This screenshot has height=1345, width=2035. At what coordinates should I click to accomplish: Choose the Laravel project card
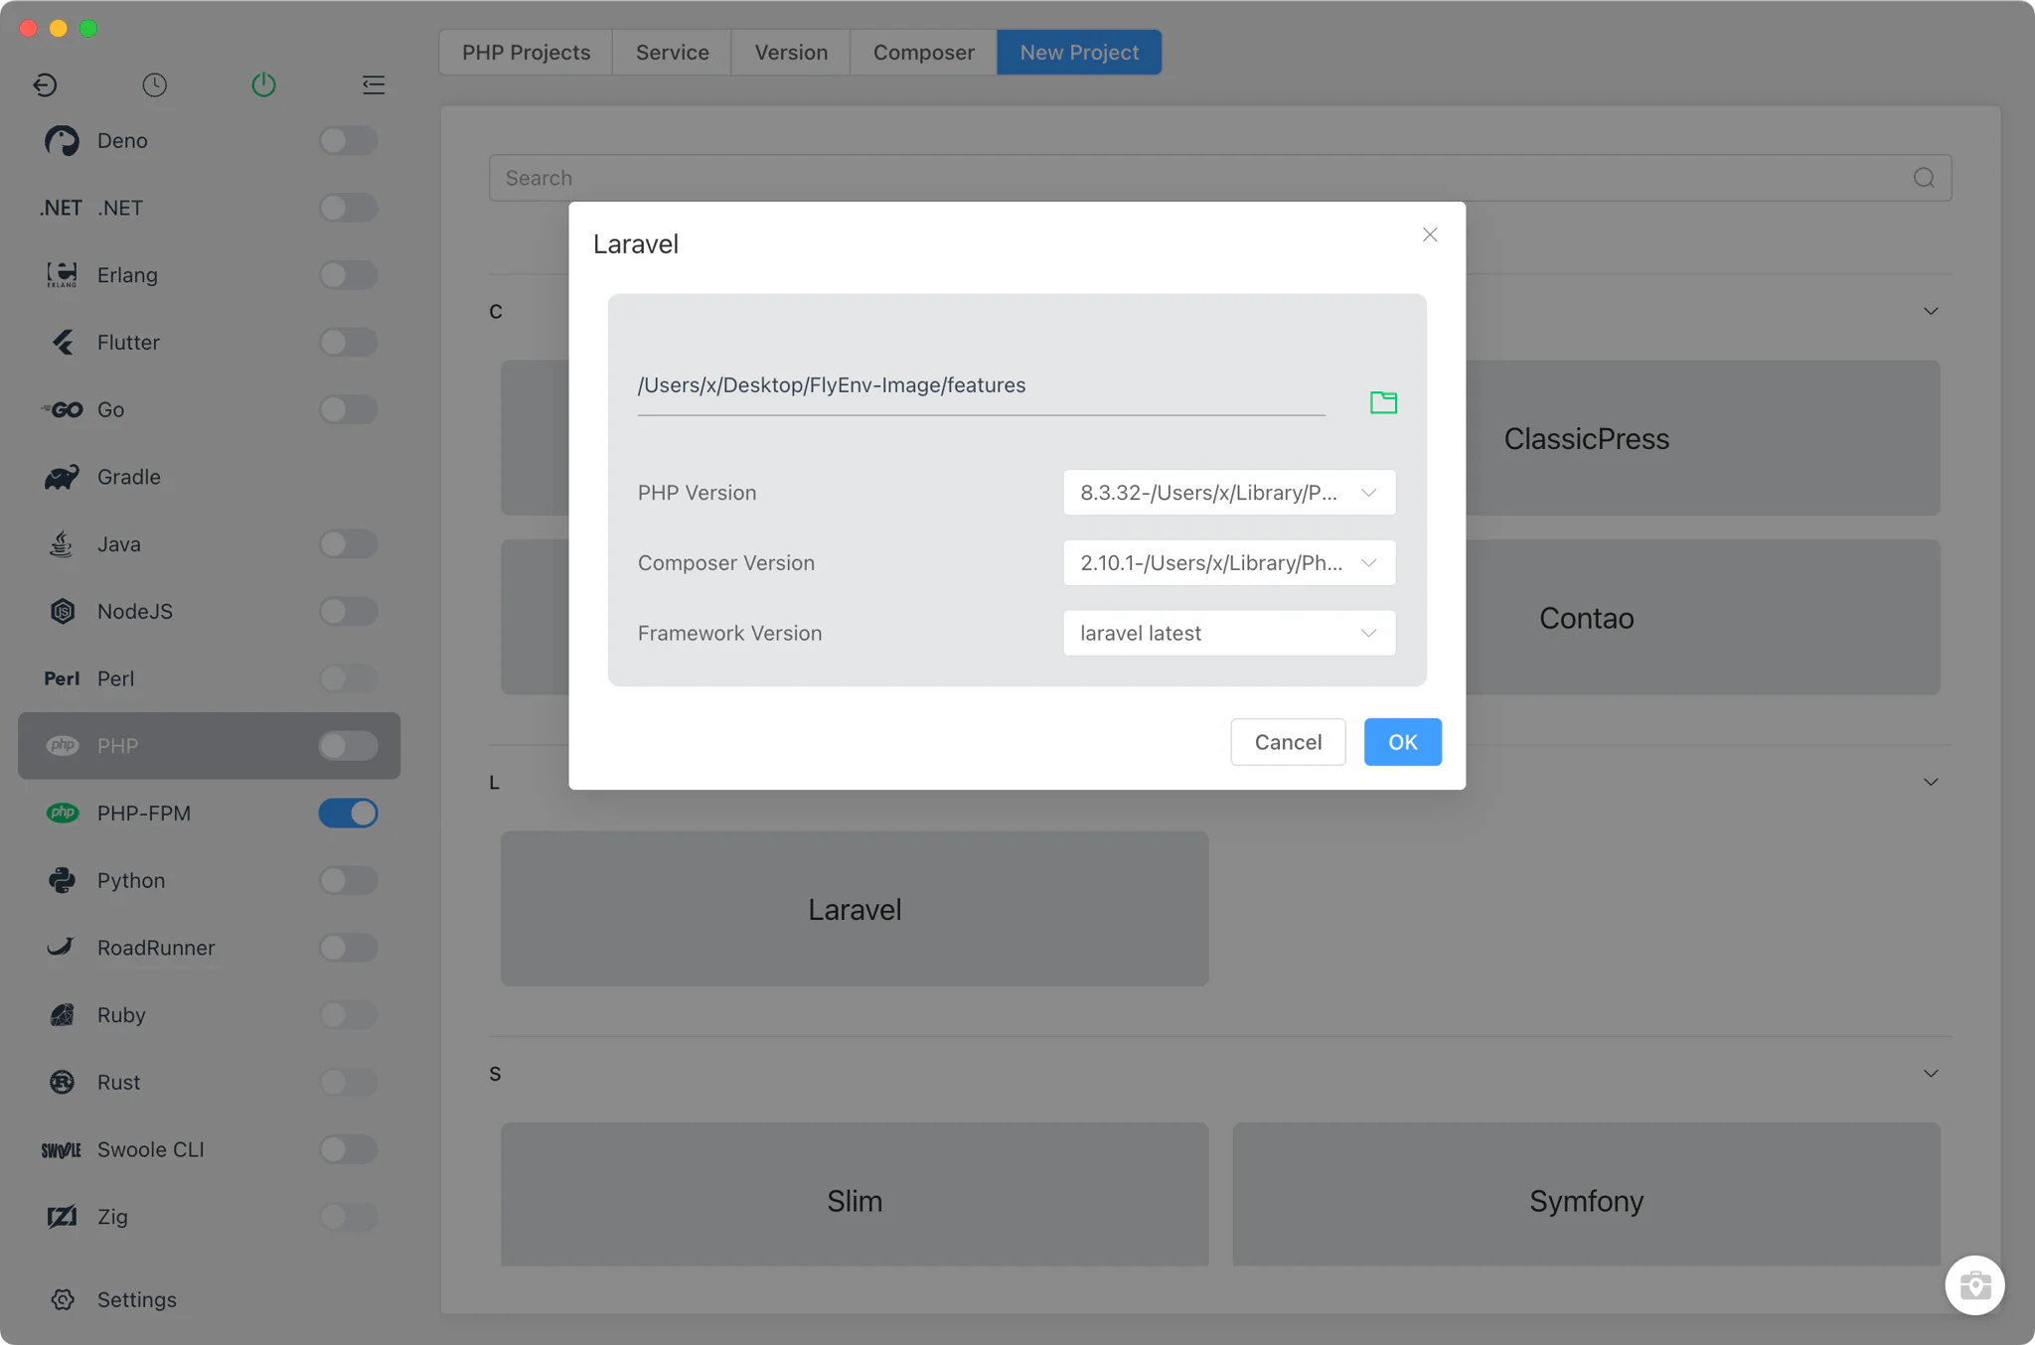[855, 909]
